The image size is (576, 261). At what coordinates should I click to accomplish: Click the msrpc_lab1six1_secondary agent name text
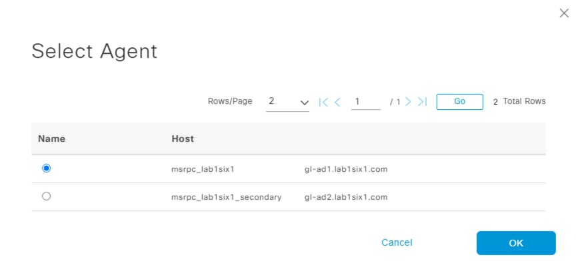click(x=226, y=198)
